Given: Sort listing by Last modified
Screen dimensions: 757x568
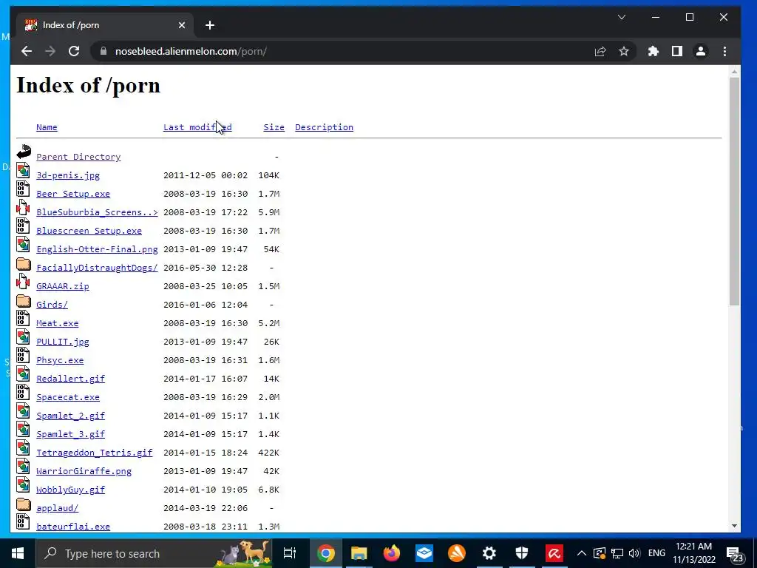Looking at the screenshot, I should 197,127.
